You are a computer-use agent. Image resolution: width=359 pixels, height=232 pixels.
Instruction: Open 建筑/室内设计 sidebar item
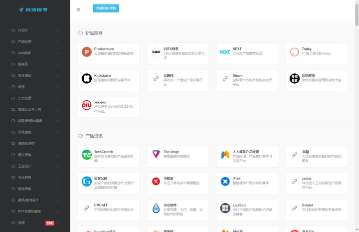[x=35, y=200]
